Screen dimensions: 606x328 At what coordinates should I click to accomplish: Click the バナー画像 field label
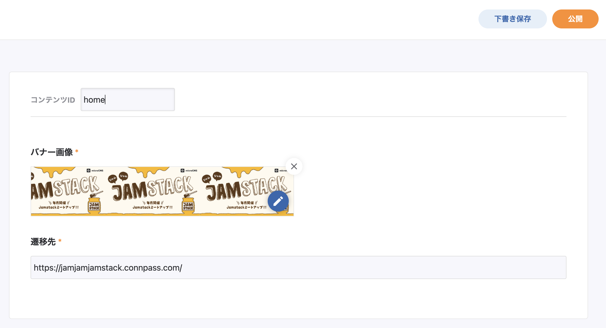pyautogui.click(x=52, y=152)
